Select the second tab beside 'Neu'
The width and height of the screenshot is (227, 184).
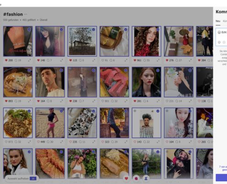[x=225, y=21]
